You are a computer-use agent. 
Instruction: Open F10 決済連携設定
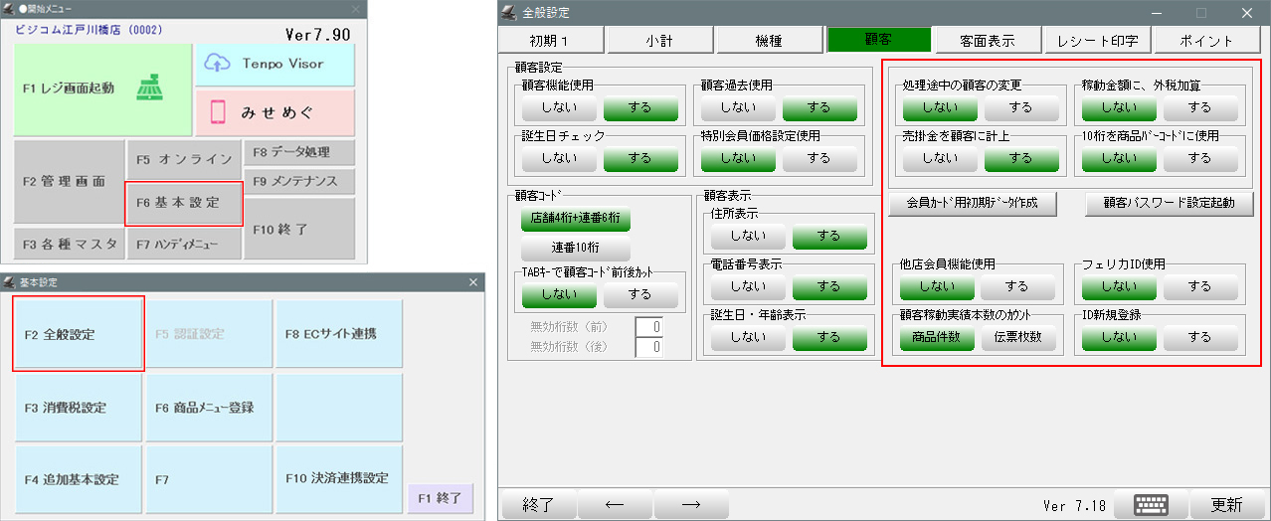click(338, 479)
